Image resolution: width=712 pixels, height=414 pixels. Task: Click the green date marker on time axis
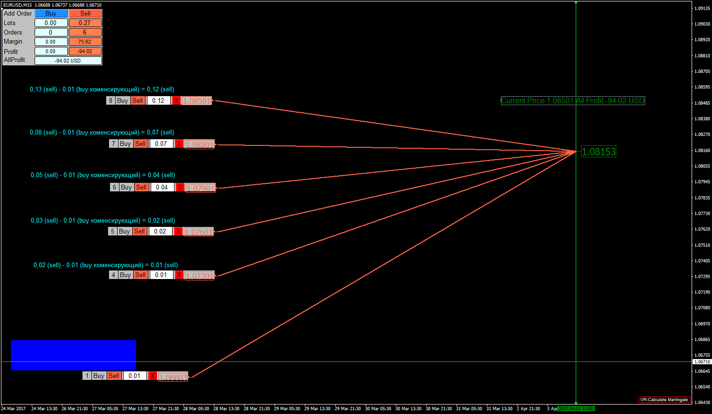576,408
